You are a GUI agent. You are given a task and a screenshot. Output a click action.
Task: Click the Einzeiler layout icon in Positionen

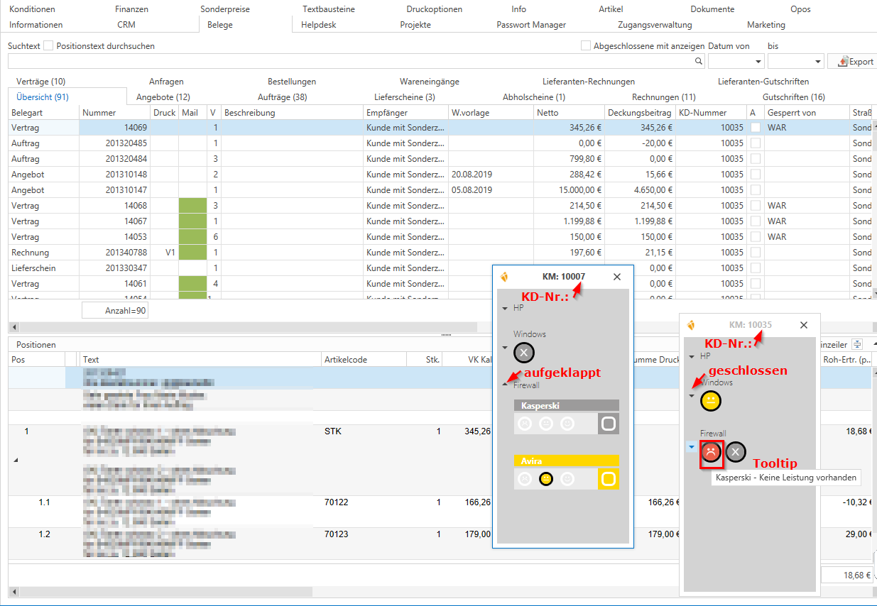(857, 344)
